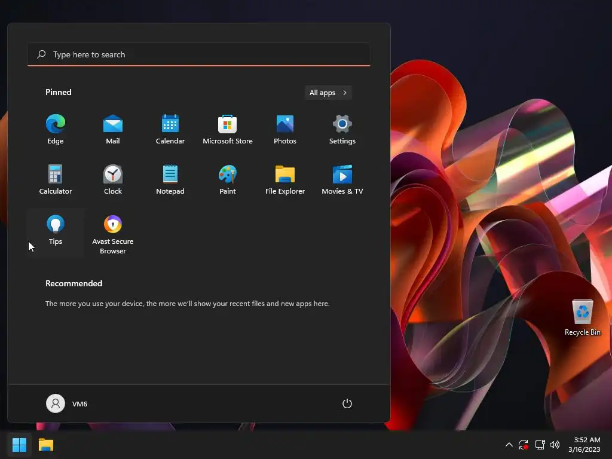Show All apps list
The width and height of the screenshot is (612, 459).
pyautogui.click(x=328, y=93)
